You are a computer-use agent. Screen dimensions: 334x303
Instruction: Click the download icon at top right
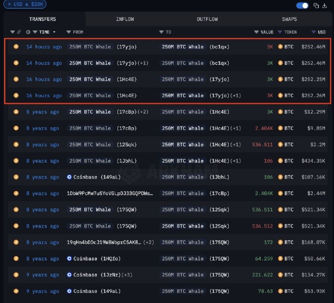pyautogui.click(x=324, y=5)
